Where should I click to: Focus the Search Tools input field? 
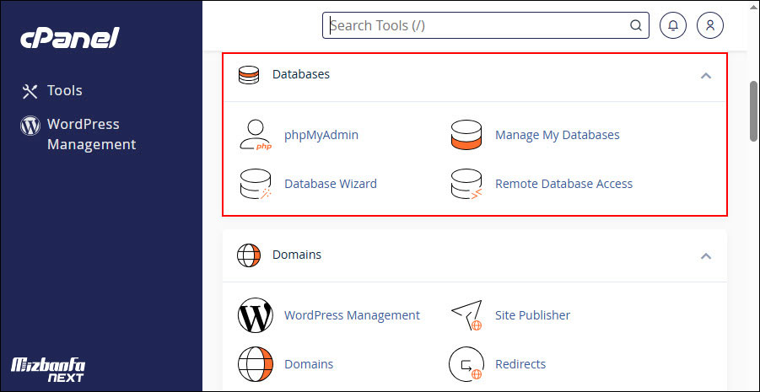486,25
